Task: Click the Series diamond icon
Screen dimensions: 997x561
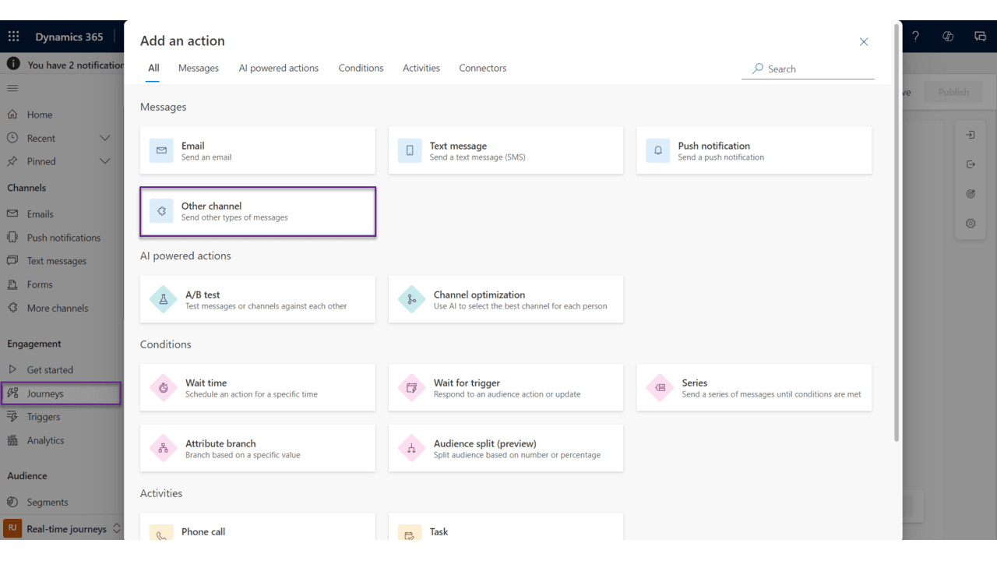Action: (660, 387)
